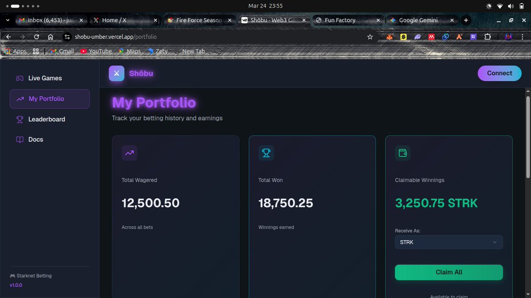
Task: Open the Extensions puzzle menu
Action: point(488,37)
